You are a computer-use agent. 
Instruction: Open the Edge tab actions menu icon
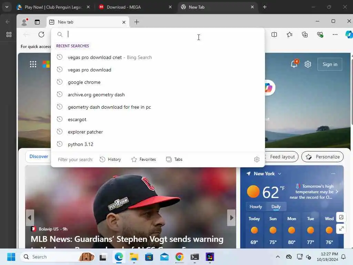37,22
